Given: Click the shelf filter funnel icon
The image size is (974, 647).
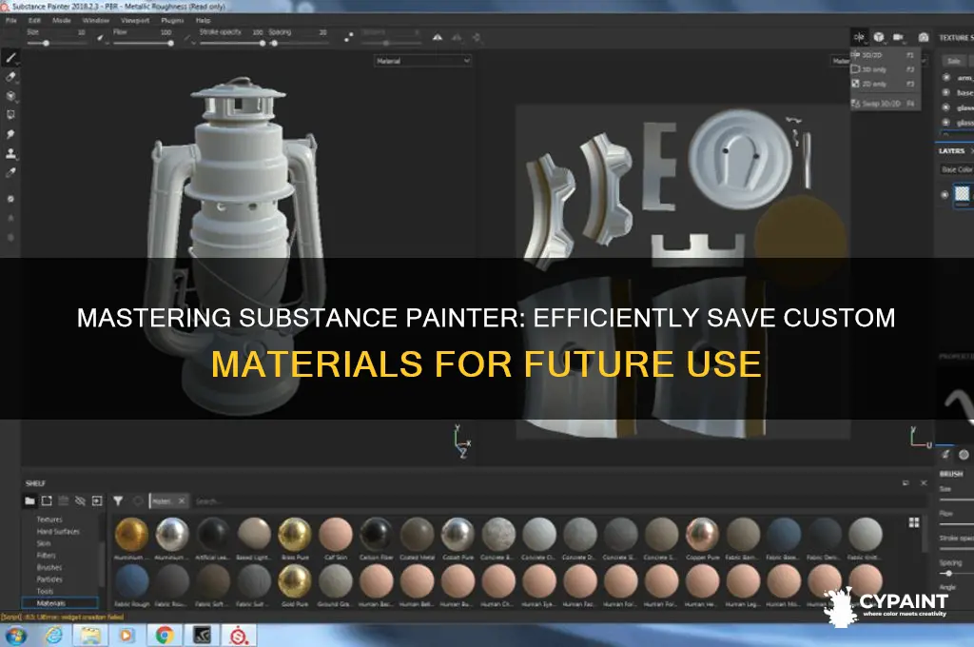Looking at the screenshot, I should pos(118,500).
